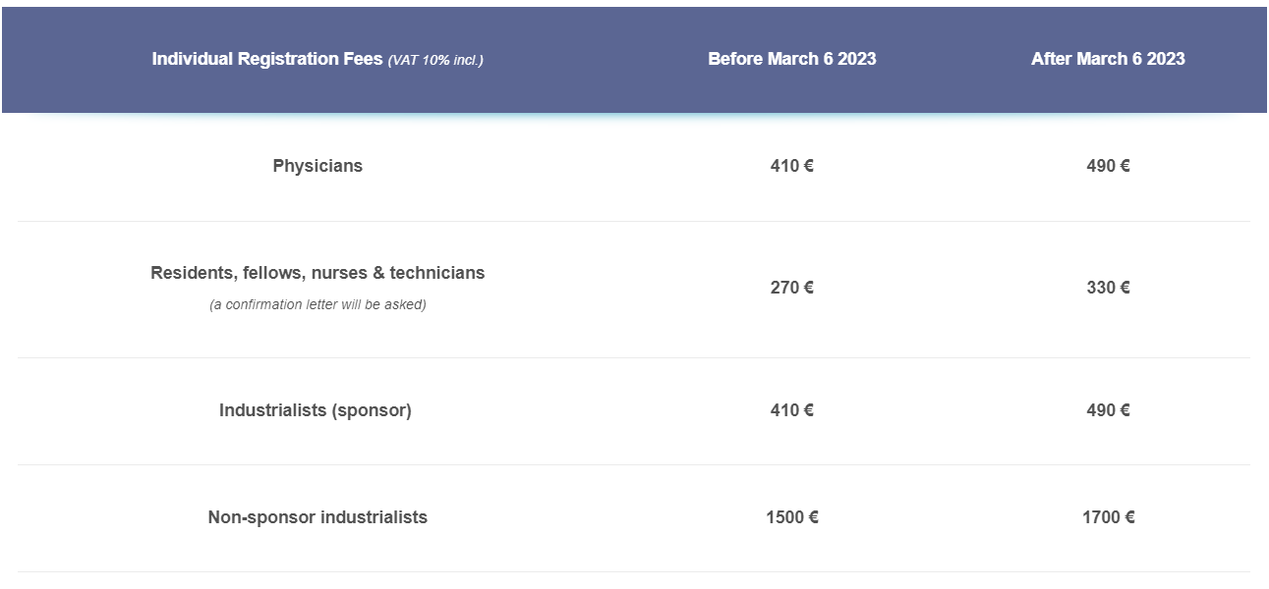Click Industrialists sponsor early fee 410 €

click(x=791, y=410)
